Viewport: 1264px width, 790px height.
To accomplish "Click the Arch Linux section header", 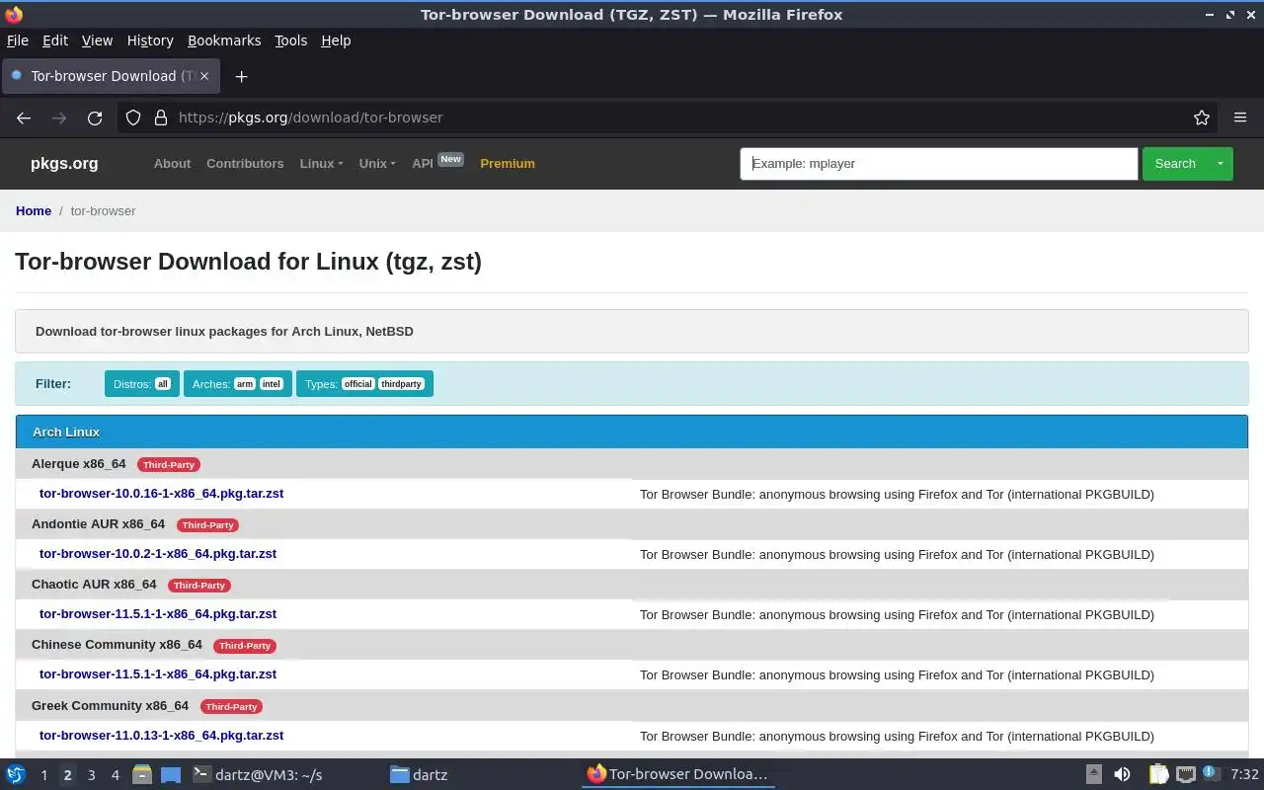I will click(632, 433).
